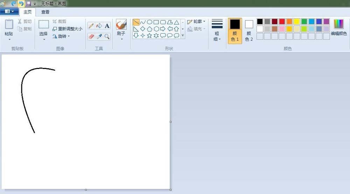Select the Text tool
This screenshot has height=194, width=350.
[x=107, y=26]
